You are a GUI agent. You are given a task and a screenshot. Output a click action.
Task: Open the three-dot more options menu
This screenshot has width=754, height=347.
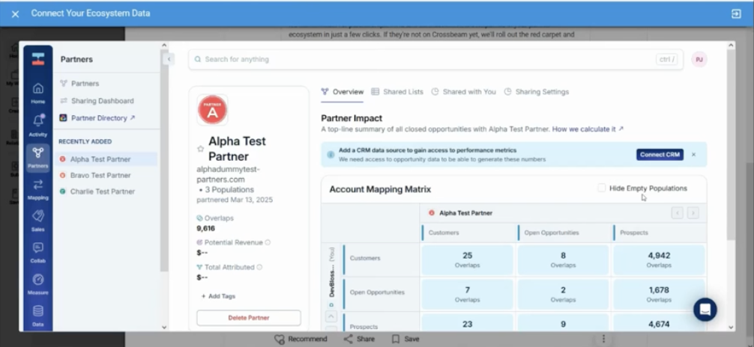(603, 339)
